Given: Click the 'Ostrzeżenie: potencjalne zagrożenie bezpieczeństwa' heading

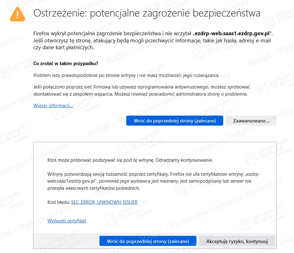Looking at the screenshot, I should (x=147, y=13).
